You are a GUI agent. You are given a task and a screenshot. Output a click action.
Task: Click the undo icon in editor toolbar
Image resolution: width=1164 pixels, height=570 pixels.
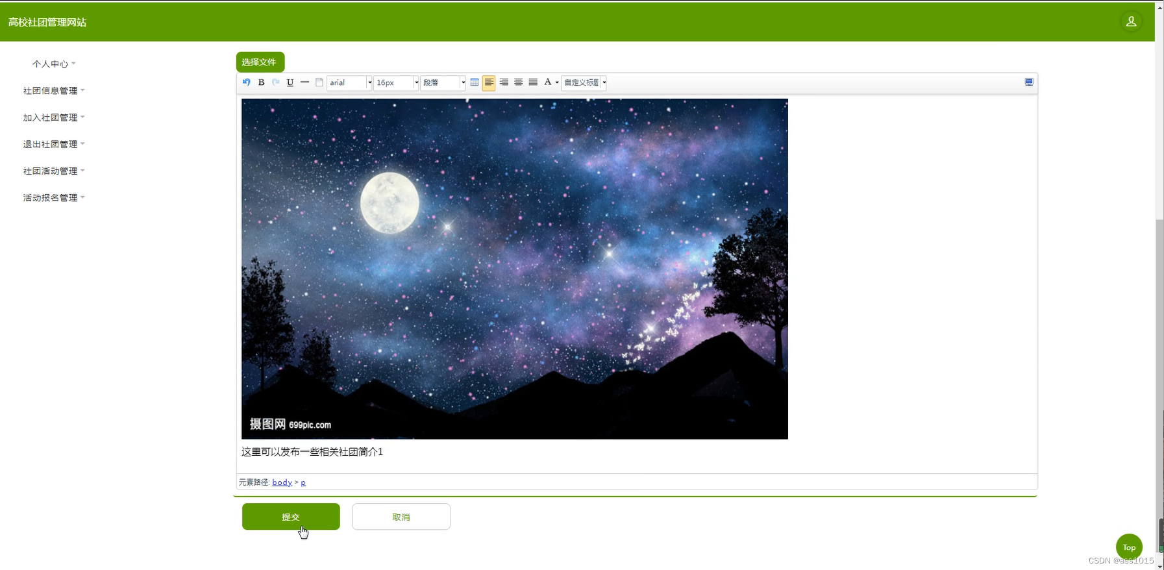247,82
